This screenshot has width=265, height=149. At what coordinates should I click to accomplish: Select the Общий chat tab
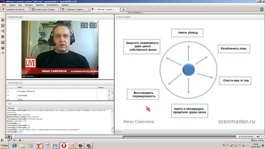pos(11,108)
